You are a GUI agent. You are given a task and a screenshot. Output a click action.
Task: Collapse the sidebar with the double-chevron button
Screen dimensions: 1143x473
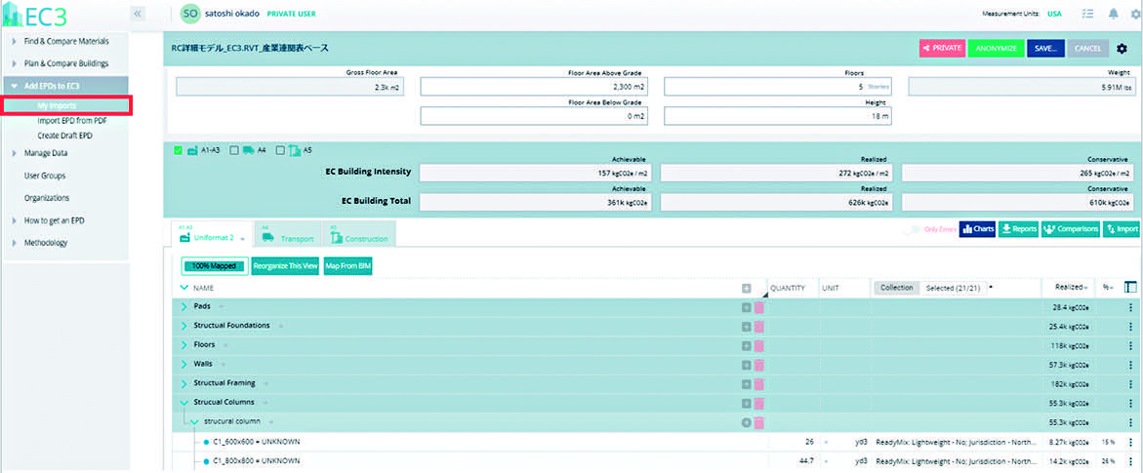tap(138, 14)
